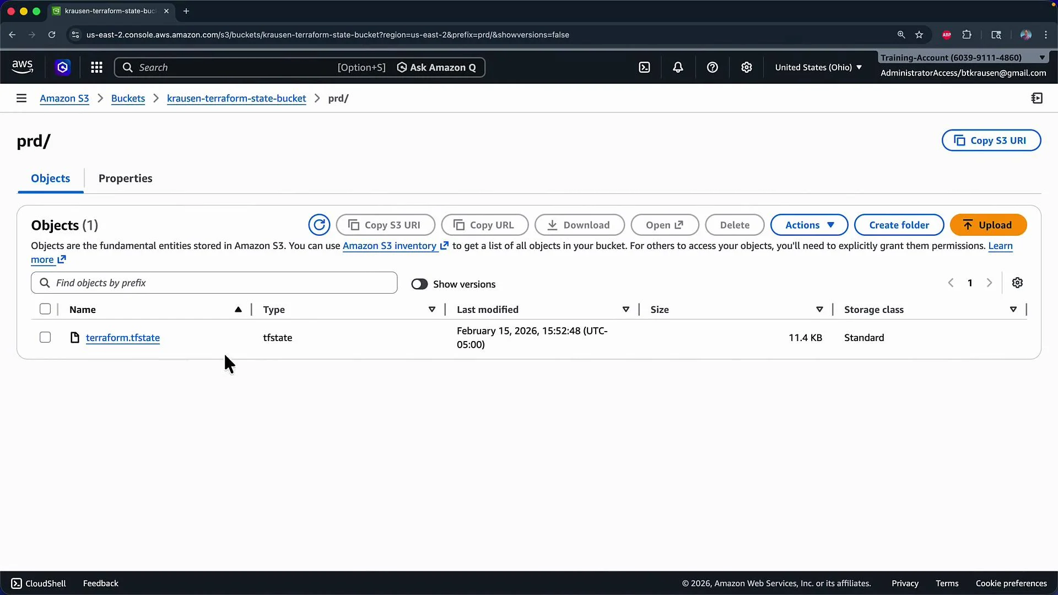Open the browser zoom magnifier icon

pyautogui.click(x=901, y=35)
